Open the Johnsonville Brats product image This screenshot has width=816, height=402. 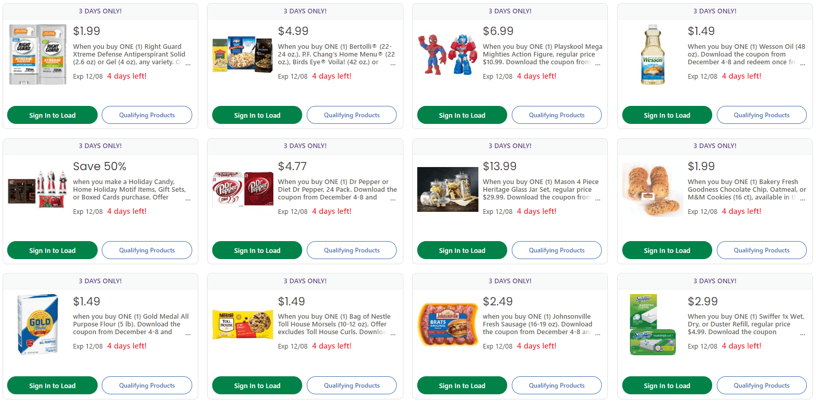click(448, 324)
